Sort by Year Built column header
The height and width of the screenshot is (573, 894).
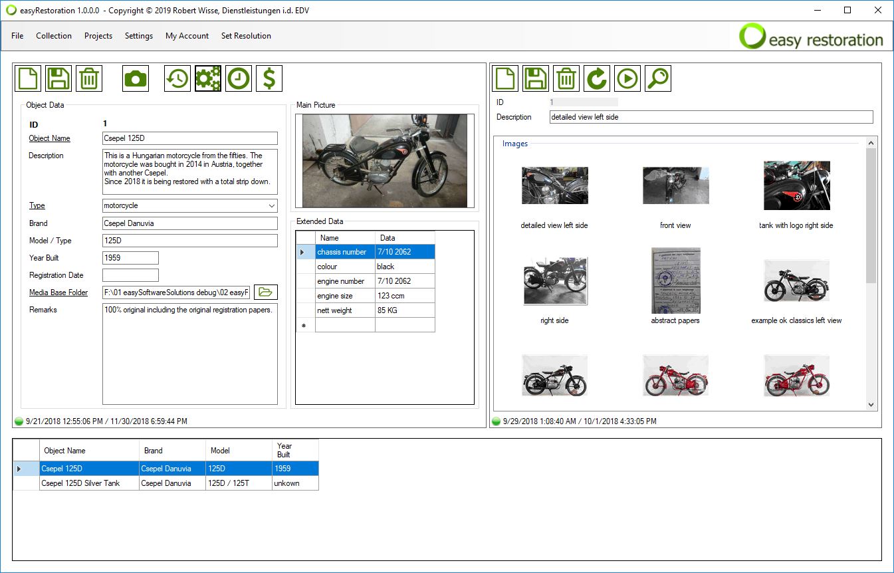pyautogui.click(x=295, y=450)
